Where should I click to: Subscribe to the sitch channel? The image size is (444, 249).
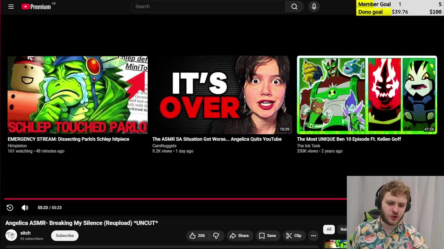65,236
